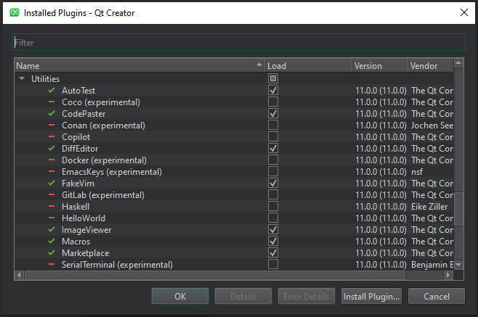Click the green check status icon beside FakeVim
The image size is (478, 317).
[x=52, y=184]
